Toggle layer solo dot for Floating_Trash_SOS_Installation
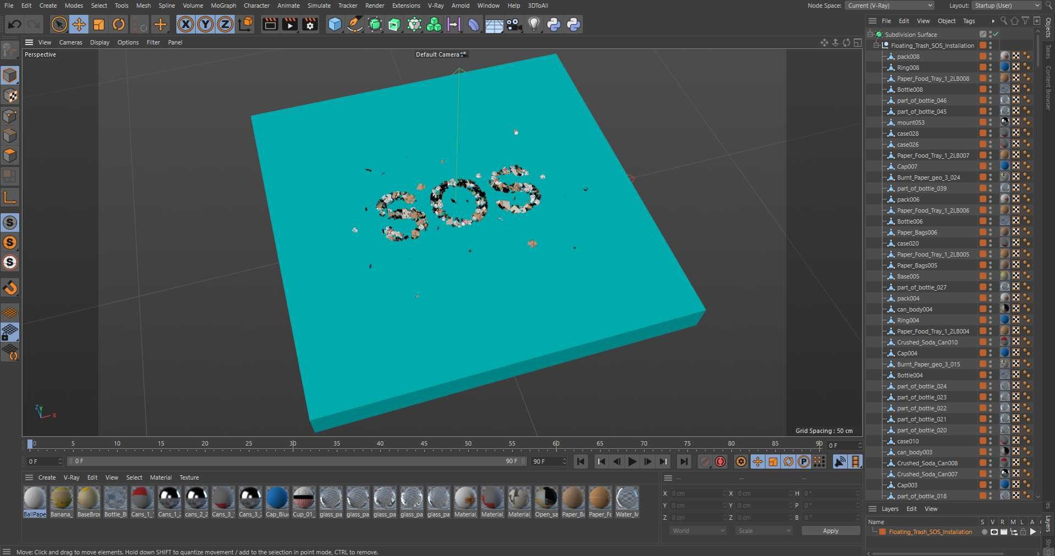Image resolution: width=1055 pixels, height=556 pixels. tap(984, 532)
